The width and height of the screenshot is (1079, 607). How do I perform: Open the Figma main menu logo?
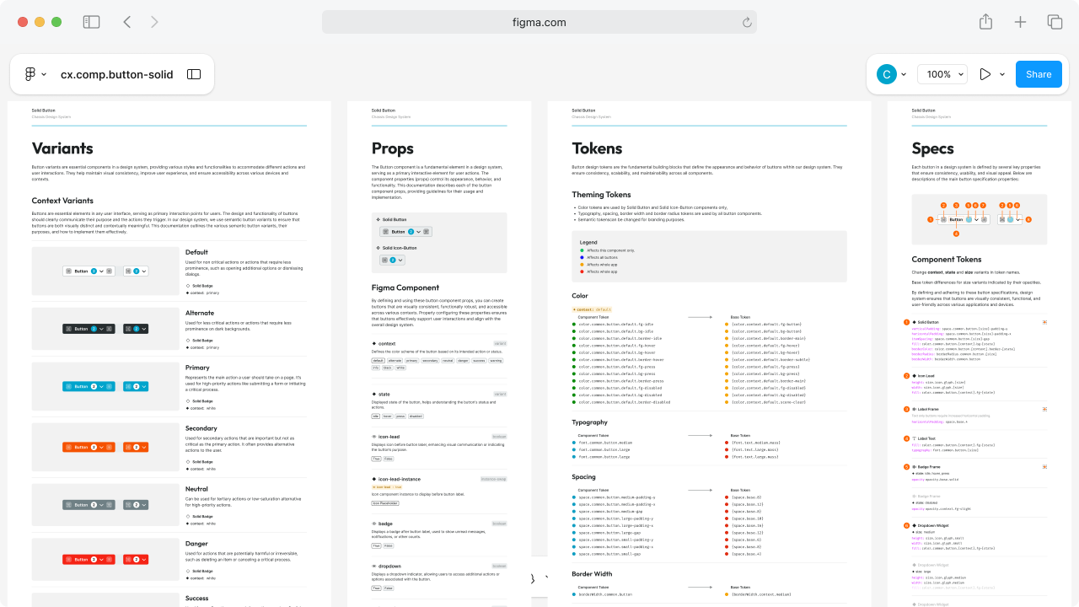[x=30, y=74]
